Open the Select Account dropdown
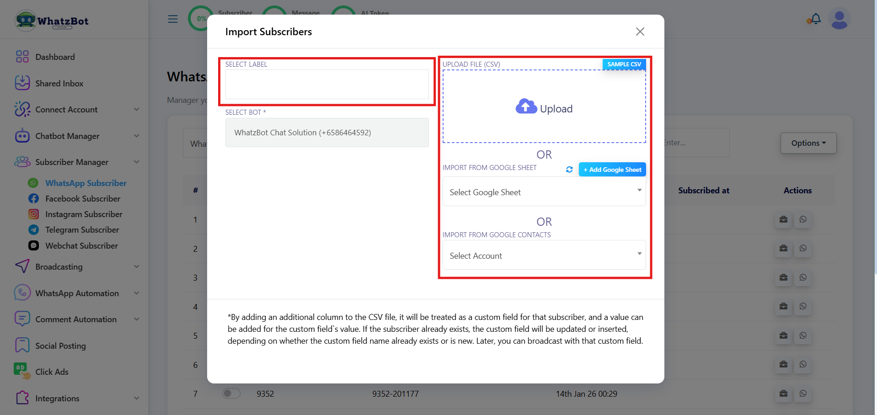Screen dimensions: 877x415 coord(543,255)
